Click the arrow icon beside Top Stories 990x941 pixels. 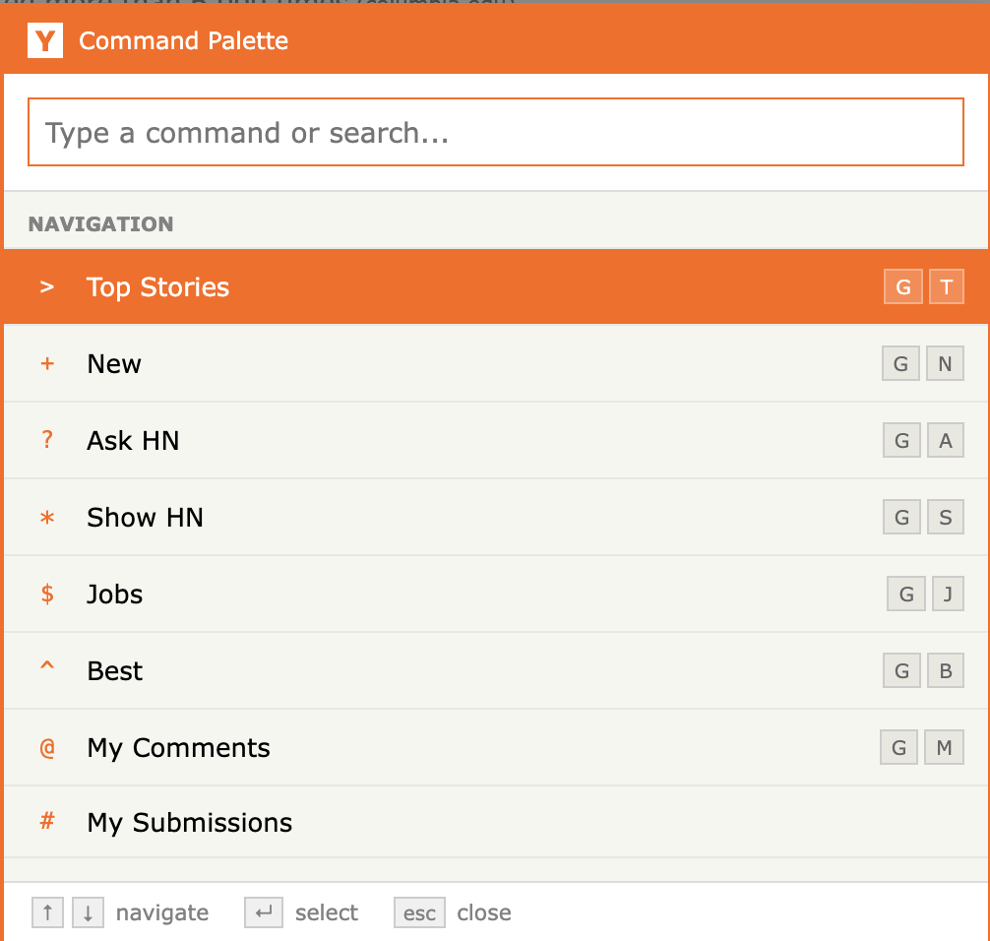point(46,286)
